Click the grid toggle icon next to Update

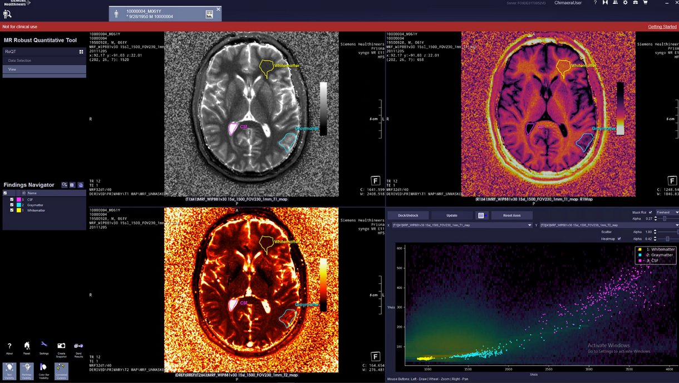coord(481,215)
